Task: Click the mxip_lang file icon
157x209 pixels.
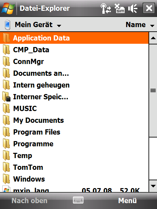Action: [7, 189]
